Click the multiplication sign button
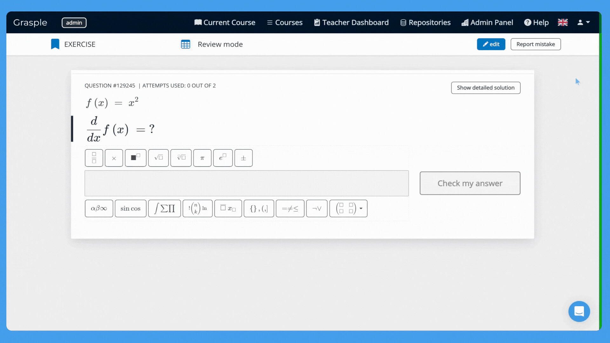This screenshot has width=610, height=343. [114, 158]
